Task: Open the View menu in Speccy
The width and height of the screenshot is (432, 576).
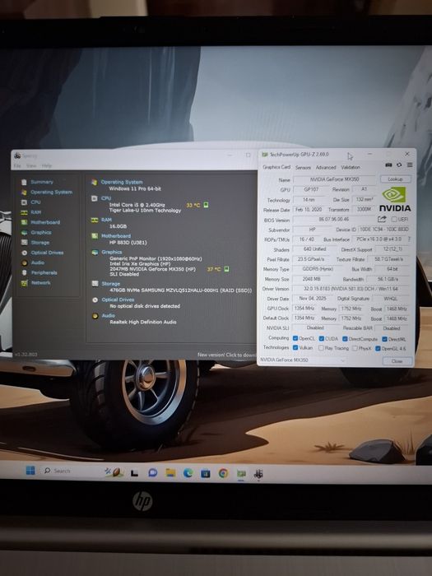Action: (31, 165)
